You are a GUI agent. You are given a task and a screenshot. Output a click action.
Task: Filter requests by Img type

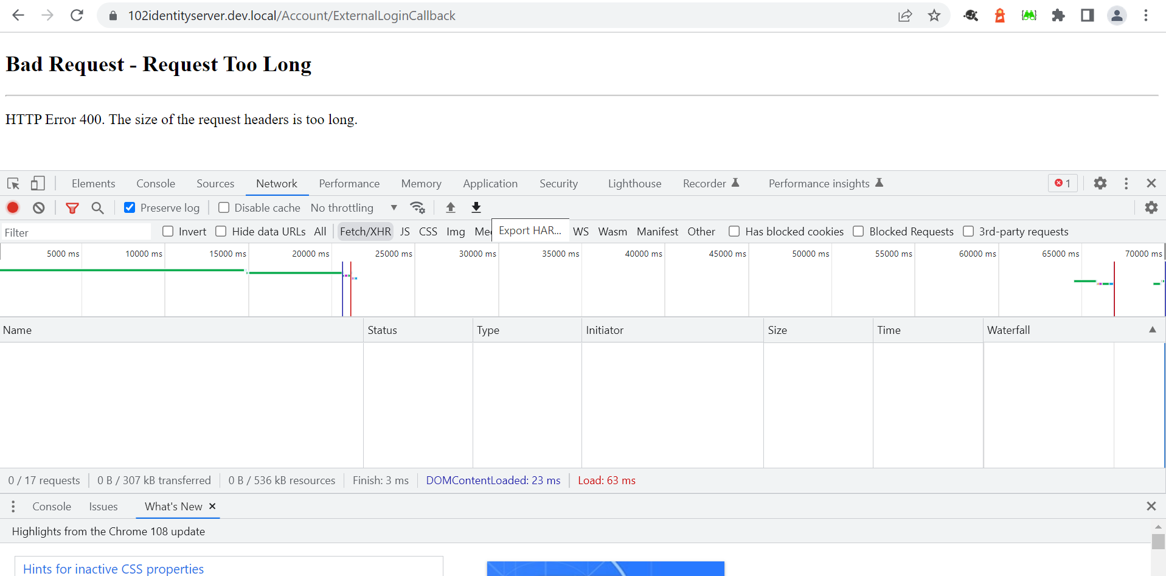click(x=456, y=231)
